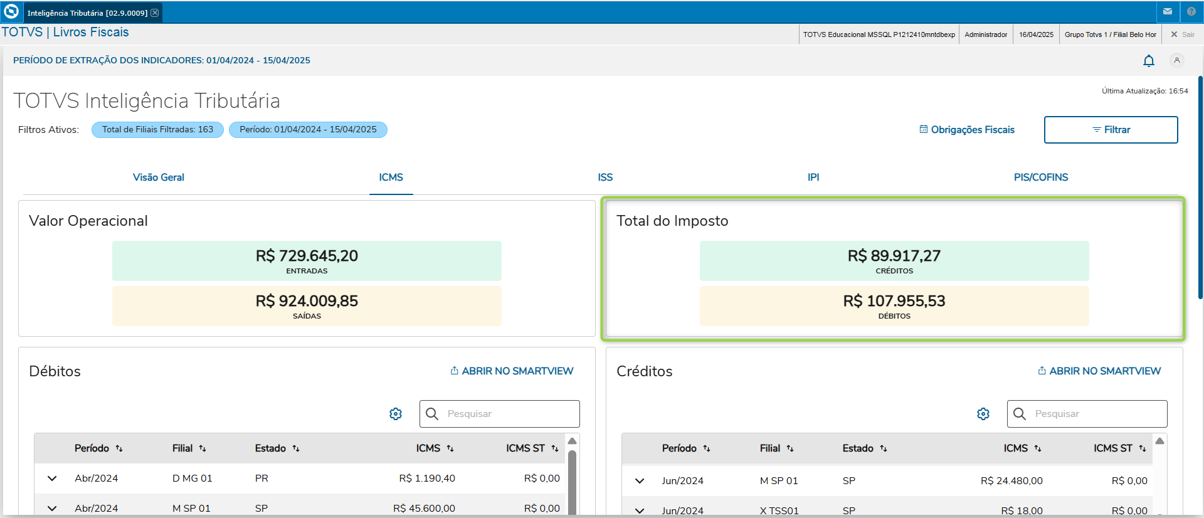Click the PR Estado cell in Débitos

tap(261, 478)
